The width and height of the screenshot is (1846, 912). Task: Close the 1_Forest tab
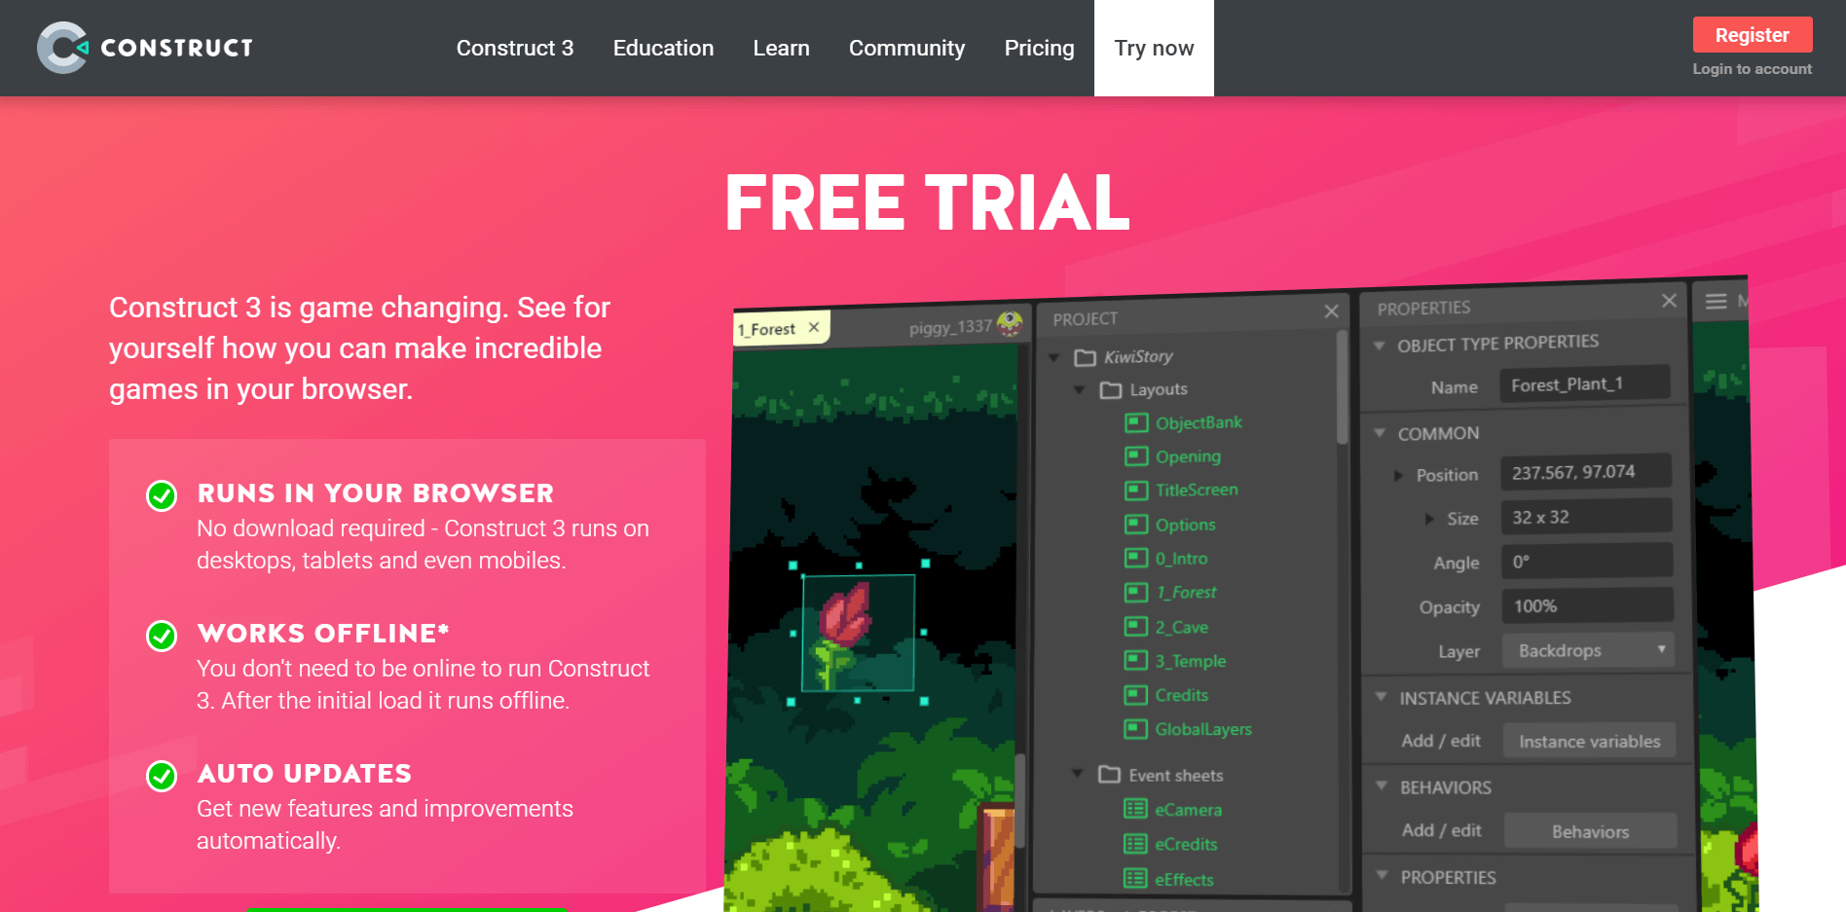(814, 327)
